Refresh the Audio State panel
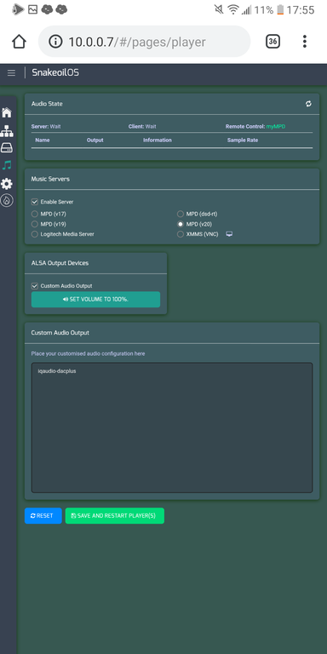327x654 pixels. click(308, 104)
